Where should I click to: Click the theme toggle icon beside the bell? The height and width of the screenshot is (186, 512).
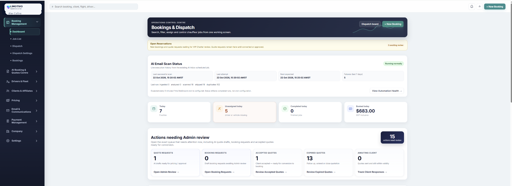coord(479,6)
